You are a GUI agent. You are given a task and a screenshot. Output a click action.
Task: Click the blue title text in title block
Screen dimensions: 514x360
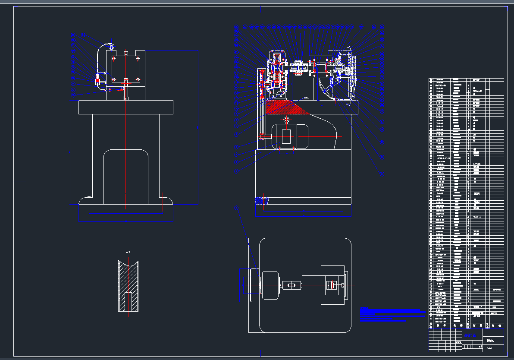click(471, 335)
